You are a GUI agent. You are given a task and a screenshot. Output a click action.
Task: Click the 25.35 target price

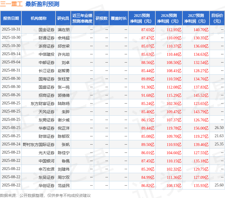pos(219,144)
